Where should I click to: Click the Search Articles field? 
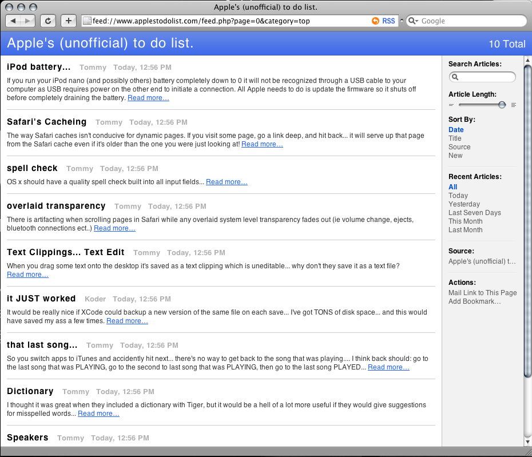(x=482, y=77)
